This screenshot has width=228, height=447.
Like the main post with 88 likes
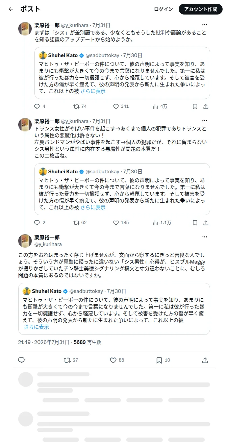click(x=113, y=360)
